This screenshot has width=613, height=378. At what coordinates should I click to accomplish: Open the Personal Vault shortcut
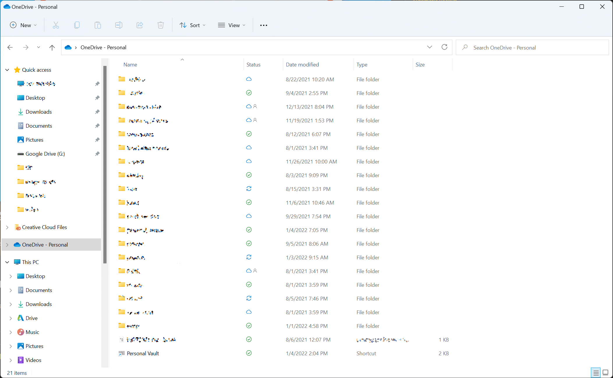143,353
